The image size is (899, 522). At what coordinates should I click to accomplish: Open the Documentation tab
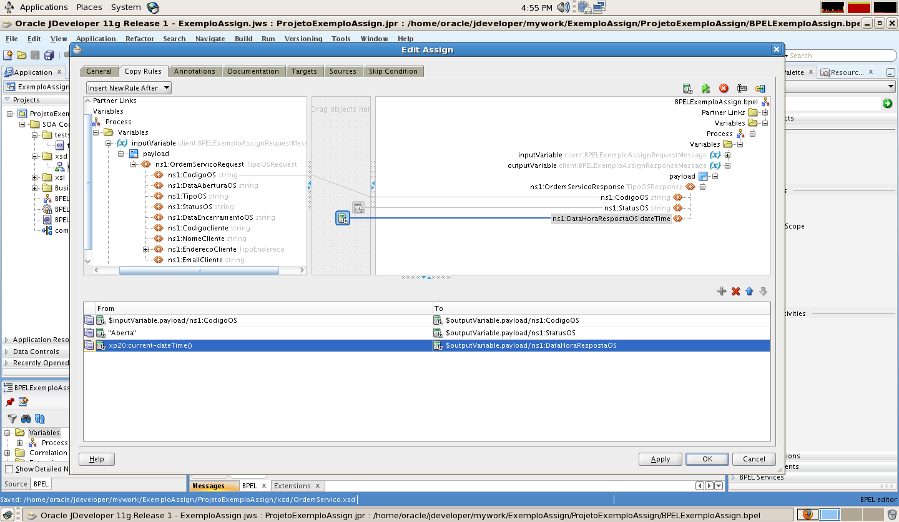(253, 71)
